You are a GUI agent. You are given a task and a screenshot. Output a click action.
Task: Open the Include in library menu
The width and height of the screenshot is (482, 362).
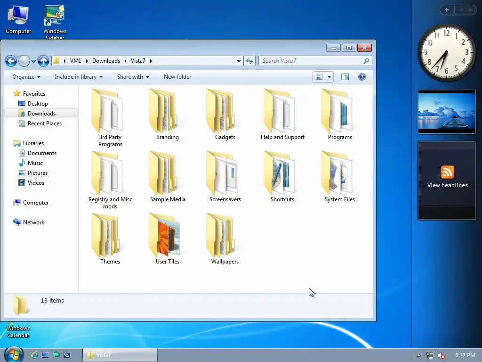tap(79, 77)
